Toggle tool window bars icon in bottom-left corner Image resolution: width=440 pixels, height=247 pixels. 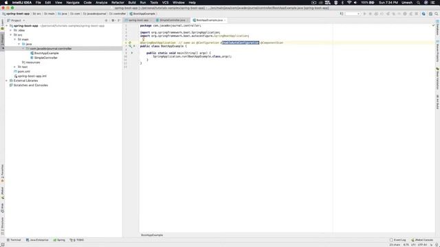3,244
